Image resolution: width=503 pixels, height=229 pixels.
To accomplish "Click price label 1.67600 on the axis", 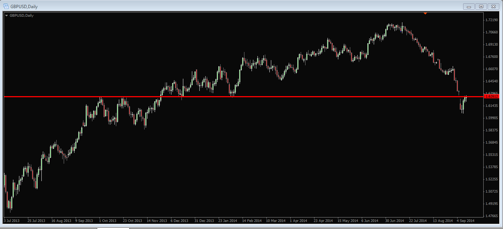I will pyautogui.click(x=492, y=57).
